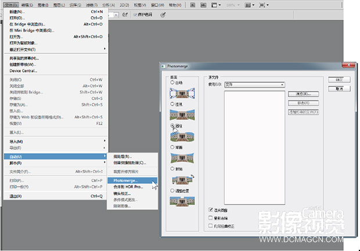This screenshot has height=251, width=360.
Task: Open the 选择(S) menu
Action: 75,5
